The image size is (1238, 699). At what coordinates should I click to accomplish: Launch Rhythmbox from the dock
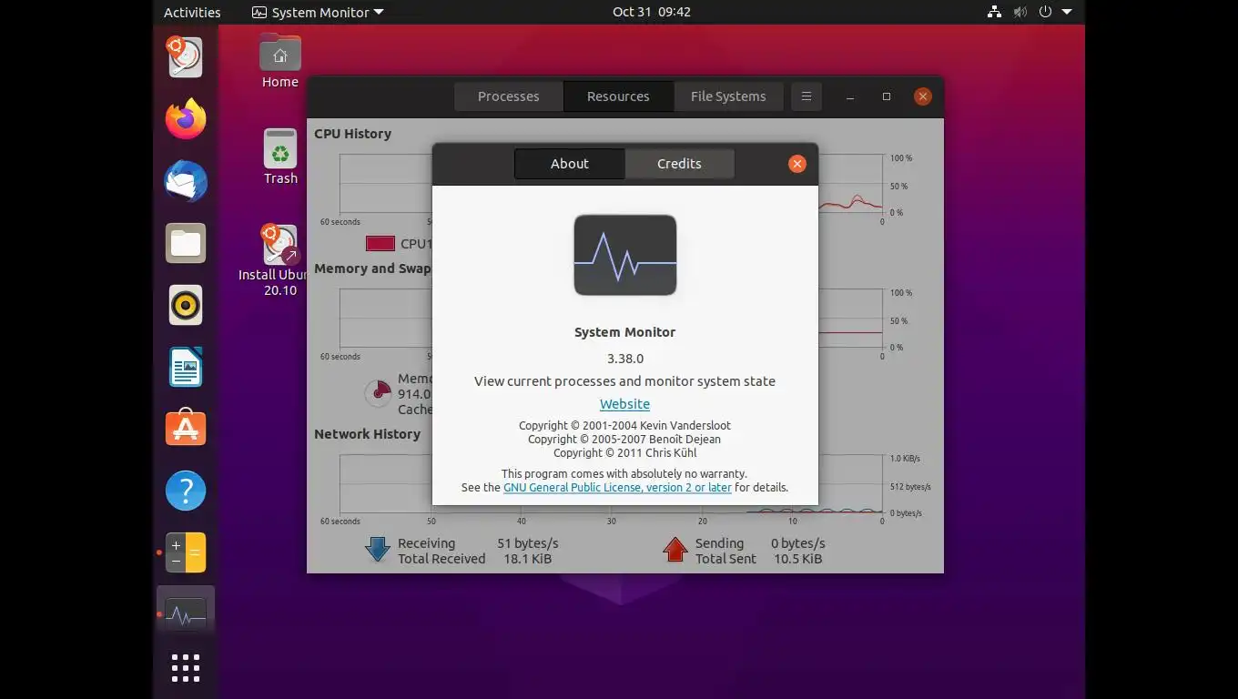[186, 305]
